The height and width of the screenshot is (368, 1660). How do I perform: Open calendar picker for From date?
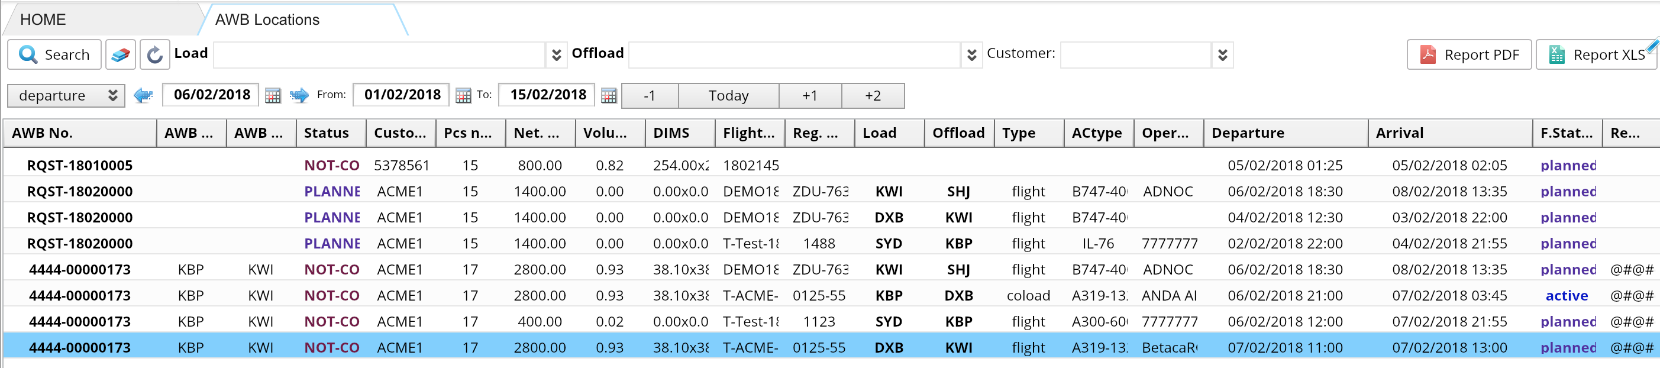coord(463,96)
